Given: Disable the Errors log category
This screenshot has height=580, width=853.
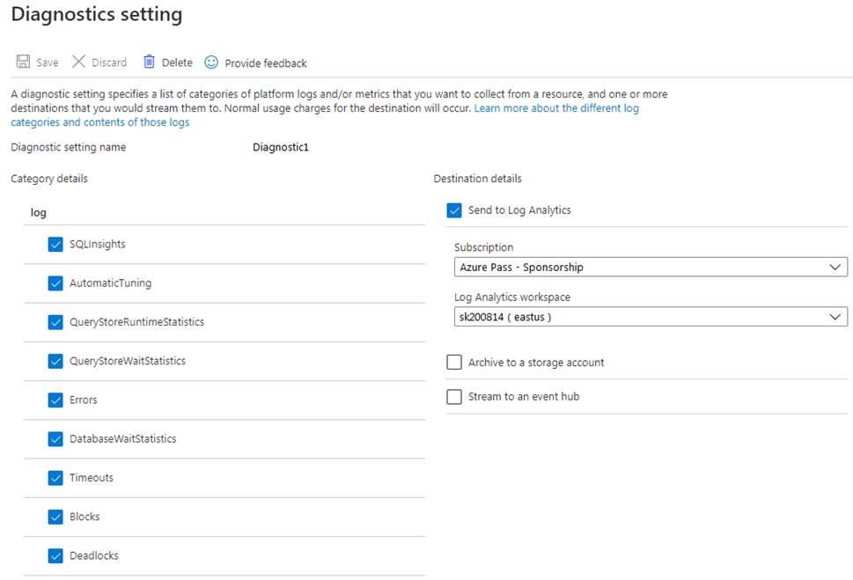Looking at the screenshot, I should [55, 400].
